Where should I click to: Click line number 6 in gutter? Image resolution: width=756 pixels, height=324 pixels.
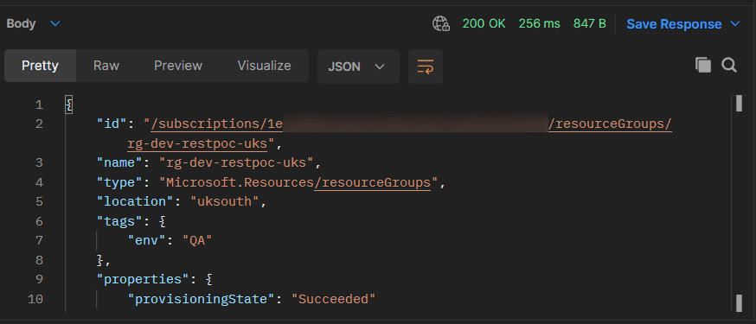39,221
